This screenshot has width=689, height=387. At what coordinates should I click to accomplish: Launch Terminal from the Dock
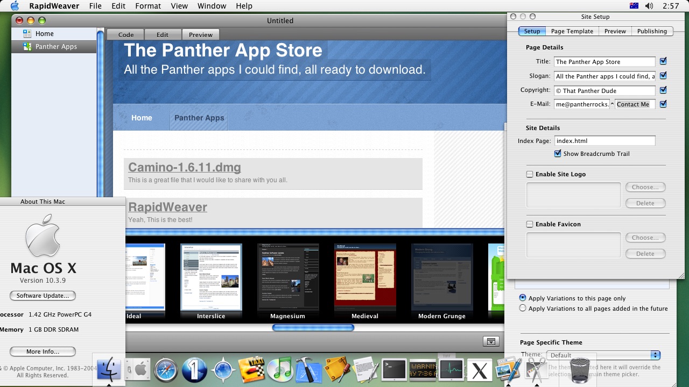[x=394, y=370]
